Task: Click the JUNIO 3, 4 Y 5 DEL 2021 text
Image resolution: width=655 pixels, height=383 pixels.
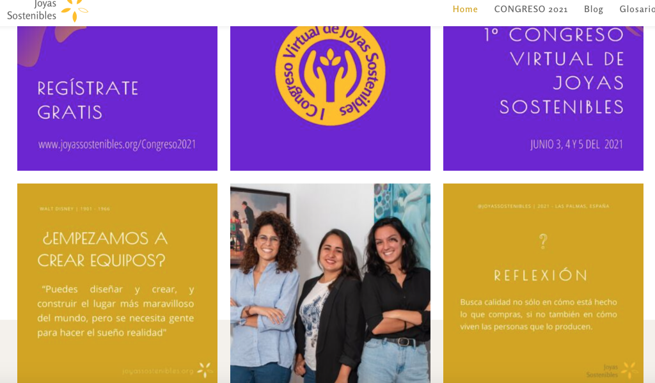Action: pos(576,145)
